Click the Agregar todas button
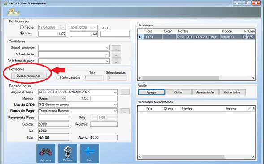The image size is (264, 164). (x=205, y=93)
